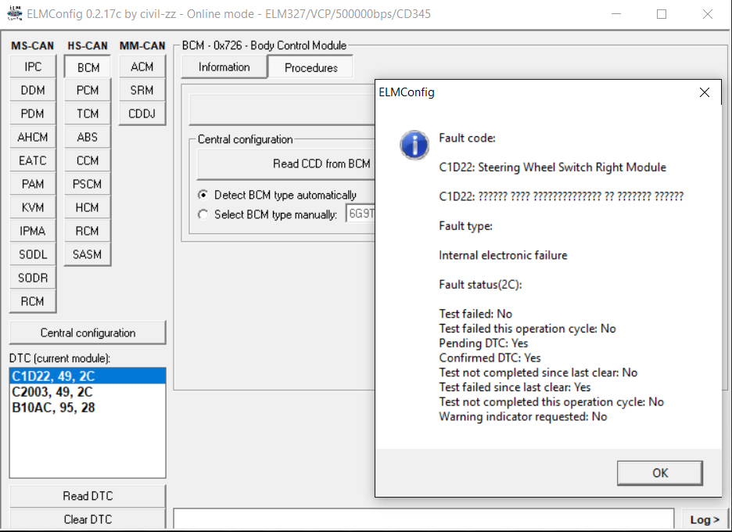
Task: Select the PCM module on HS-CAN
Action: [x=88, y=91]
